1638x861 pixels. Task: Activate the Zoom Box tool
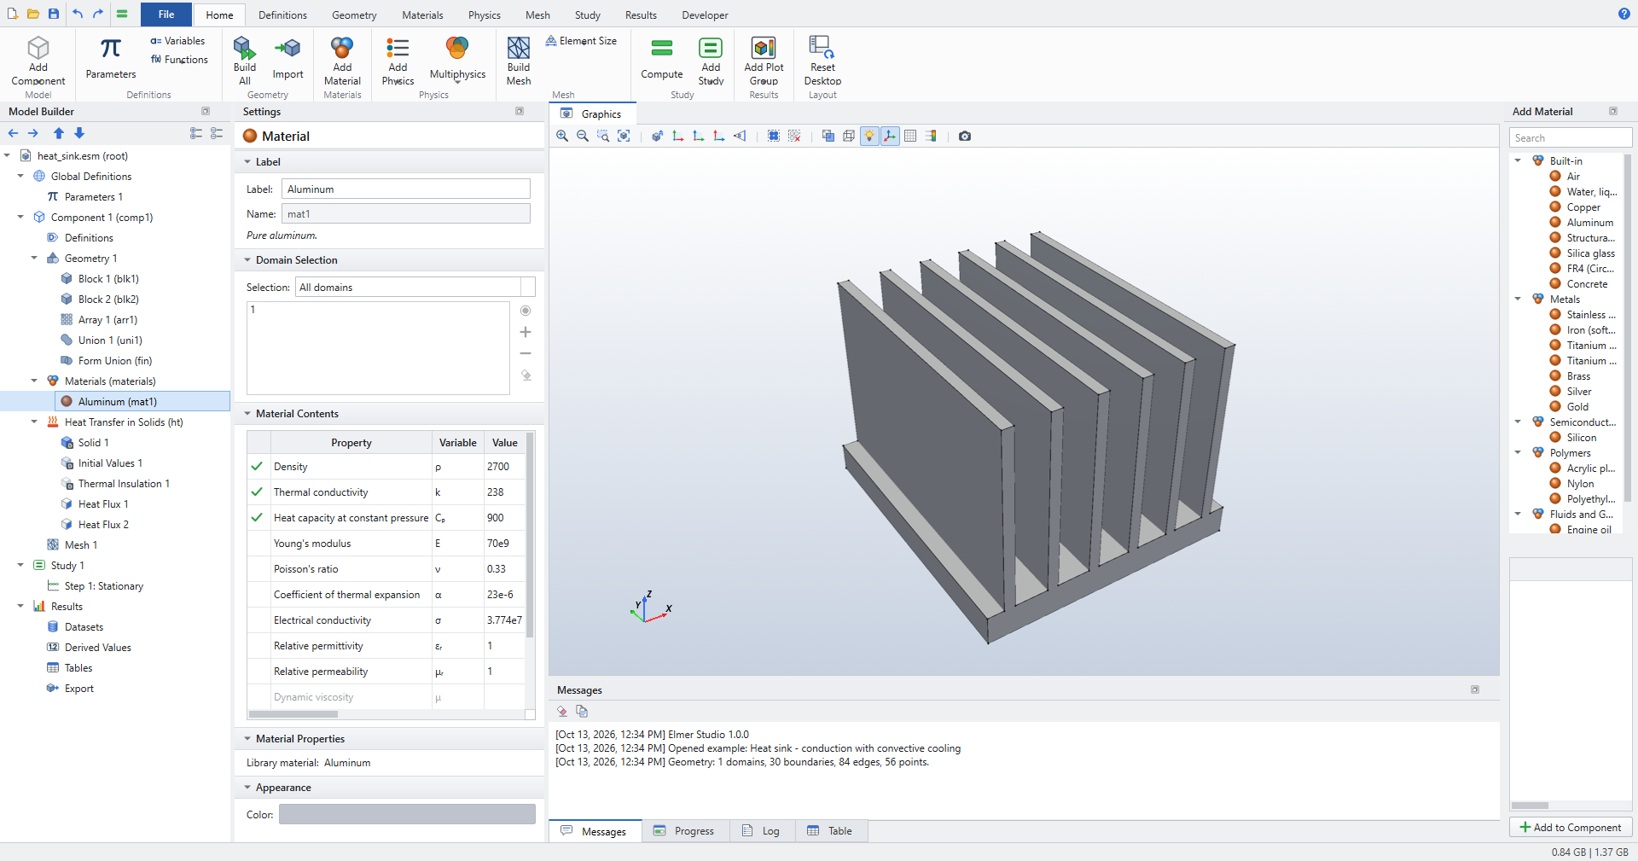603,136
